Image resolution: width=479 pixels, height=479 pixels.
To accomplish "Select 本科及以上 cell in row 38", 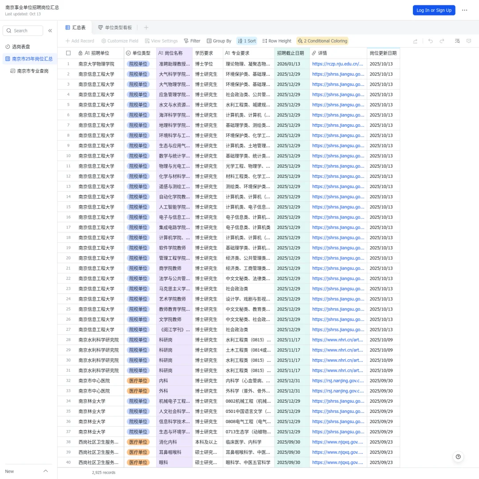I will coord(208,442).
